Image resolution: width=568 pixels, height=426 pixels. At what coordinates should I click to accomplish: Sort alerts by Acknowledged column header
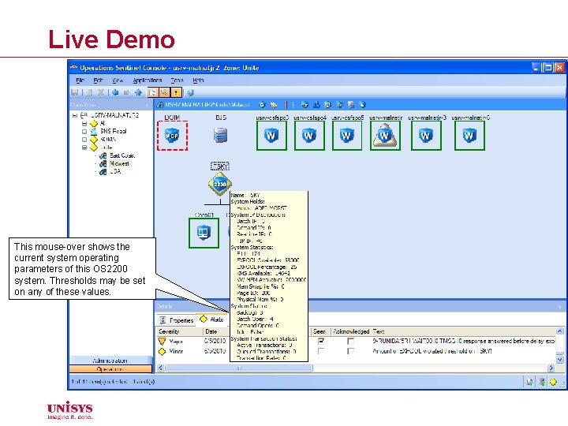tap(350, 331)
